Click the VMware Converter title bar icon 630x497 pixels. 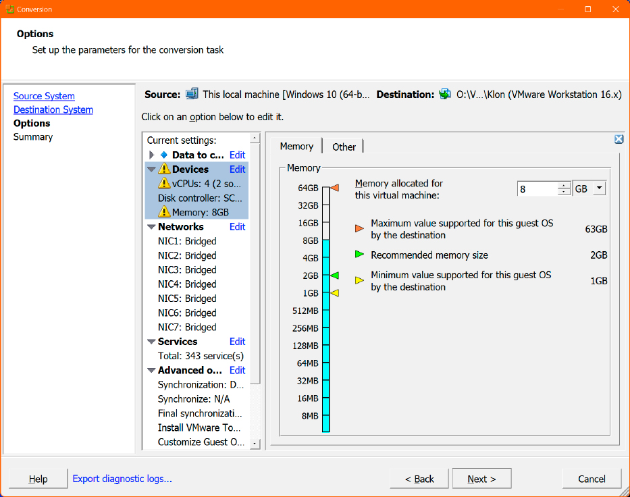pos(9,9)
